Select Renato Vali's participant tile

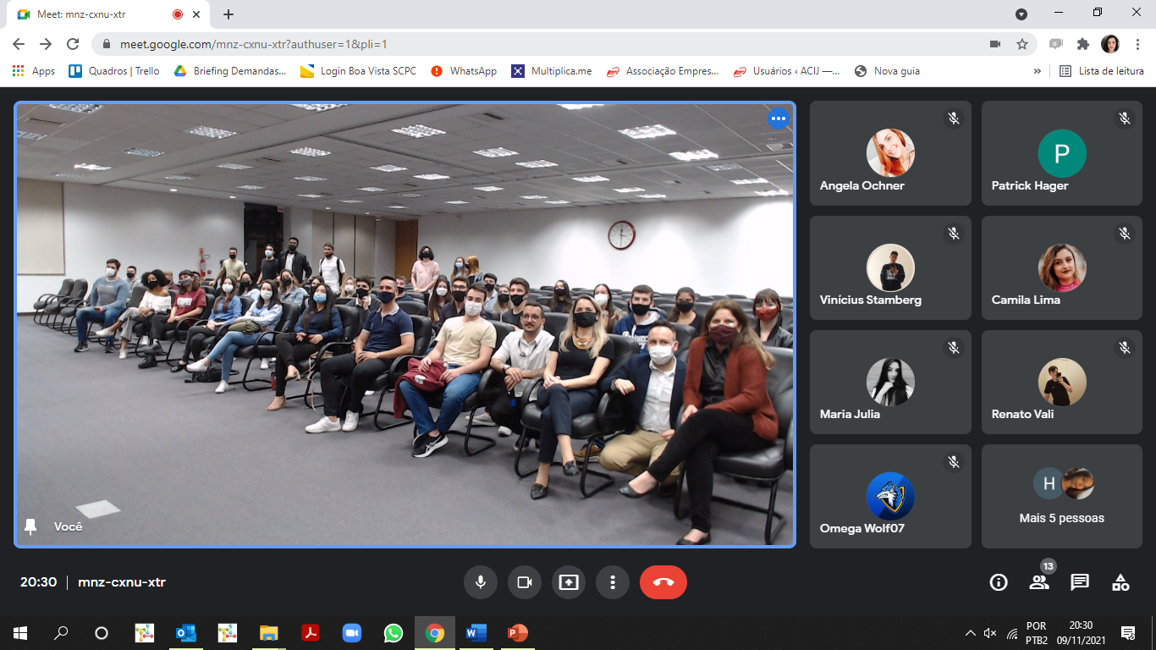[x=1062, y=382]
